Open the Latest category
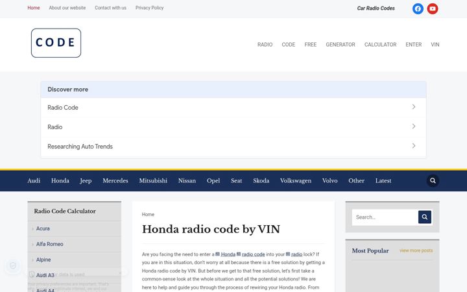Screen dimensions: 467x292 click(x=383, y=180)
